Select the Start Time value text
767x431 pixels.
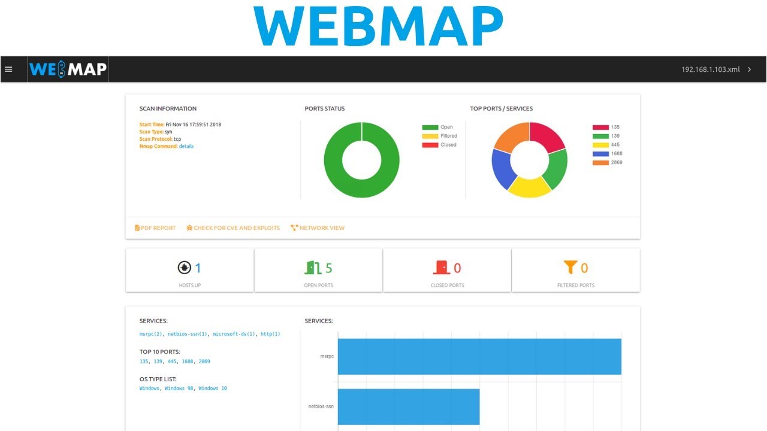[x=194, y=125]
